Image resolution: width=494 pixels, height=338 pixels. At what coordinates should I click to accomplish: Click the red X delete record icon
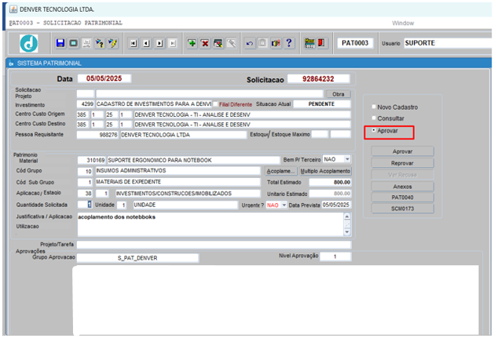[x=205, y=43]
